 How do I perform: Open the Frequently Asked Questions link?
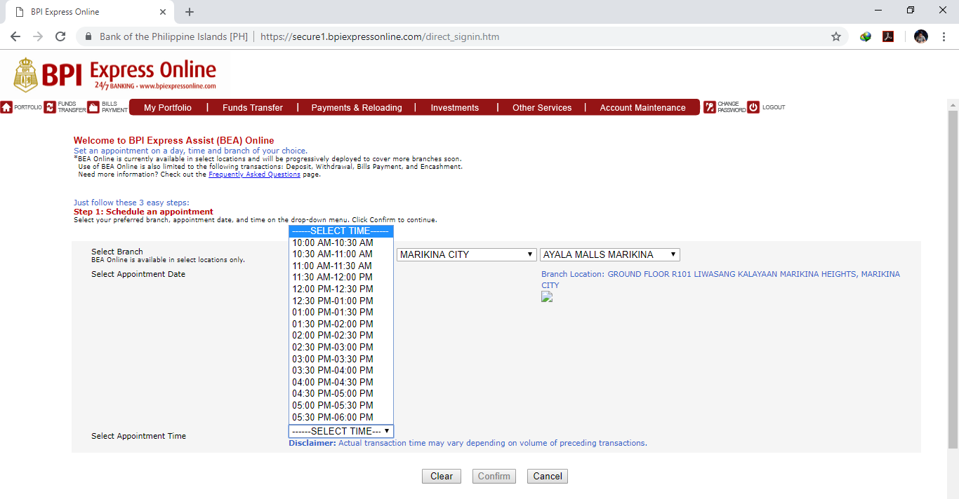pos(254,175)
